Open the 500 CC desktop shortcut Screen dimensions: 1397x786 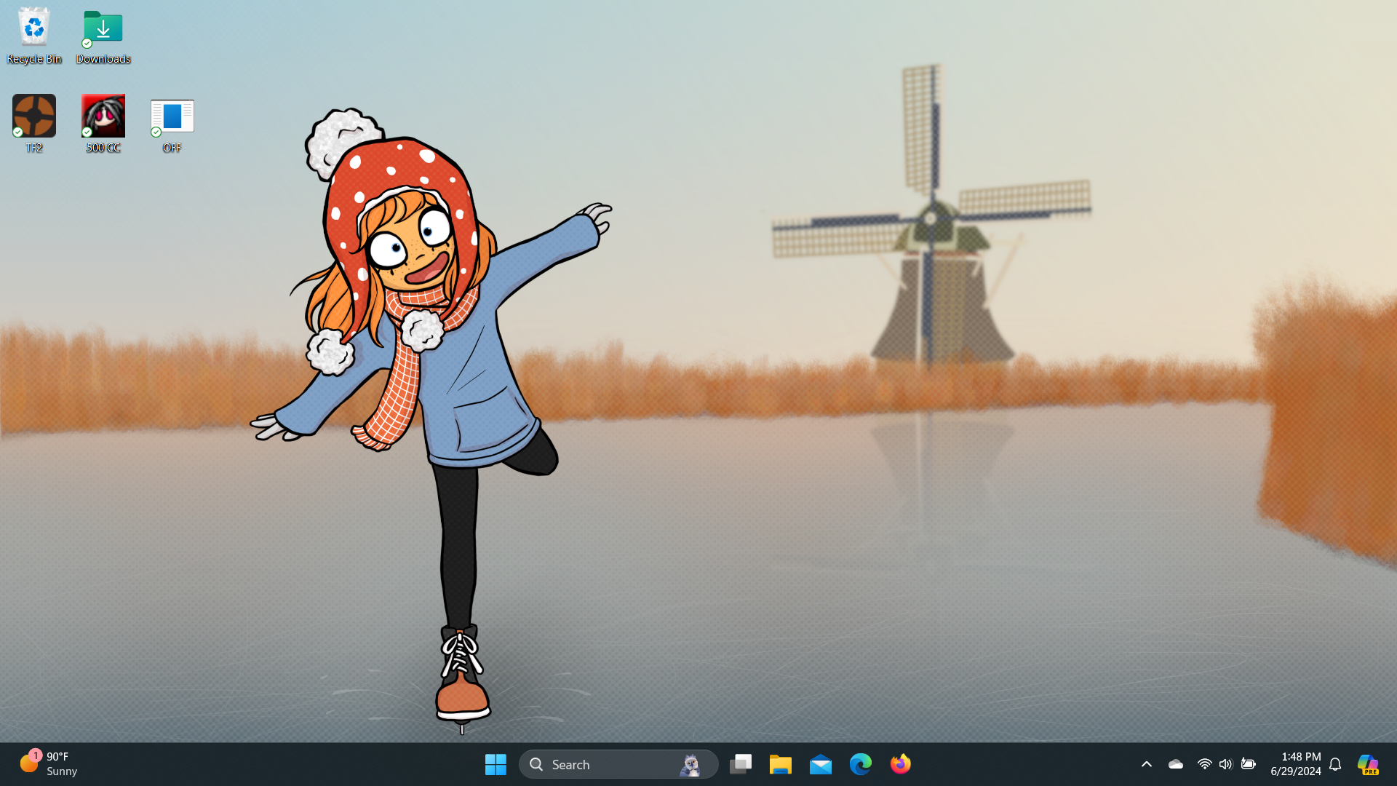coord(103,116)
